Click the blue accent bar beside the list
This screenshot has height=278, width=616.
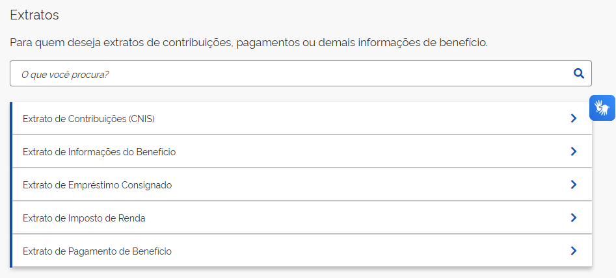click(11, 184)
